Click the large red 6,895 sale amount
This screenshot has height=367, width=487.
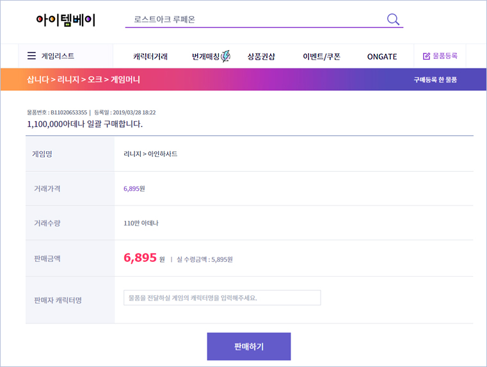(x=140, y=257)
